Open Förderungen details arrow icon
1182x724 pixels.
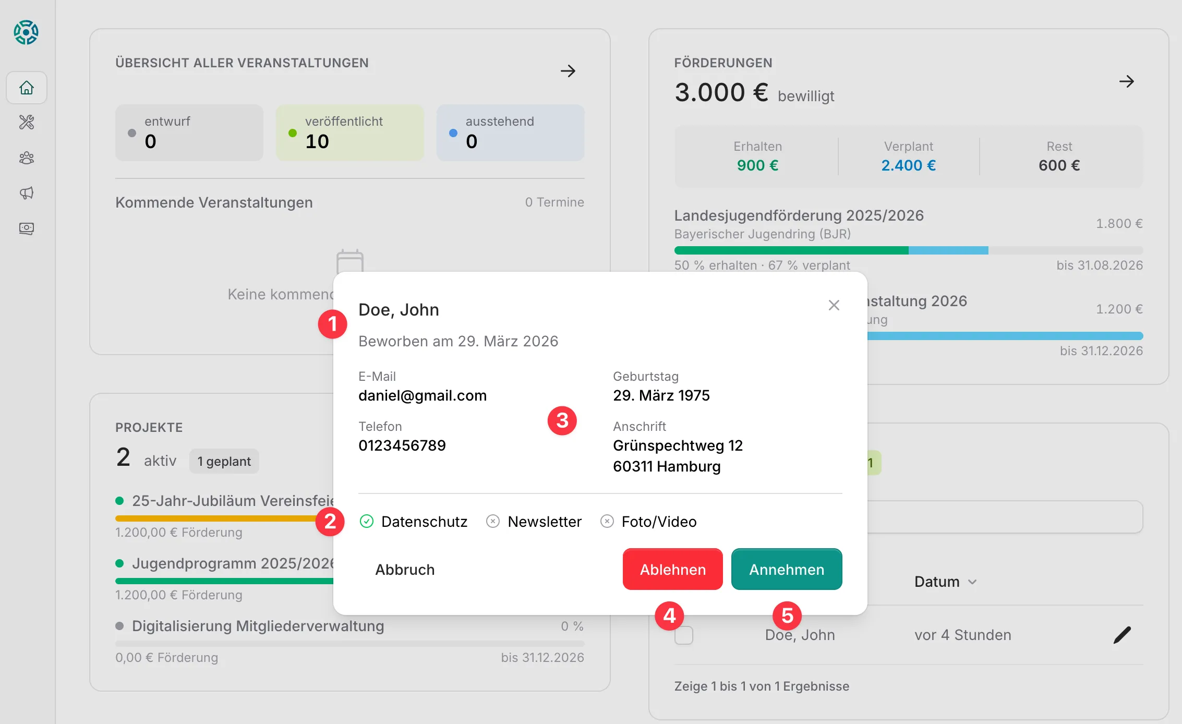(x=1127, y=81)
